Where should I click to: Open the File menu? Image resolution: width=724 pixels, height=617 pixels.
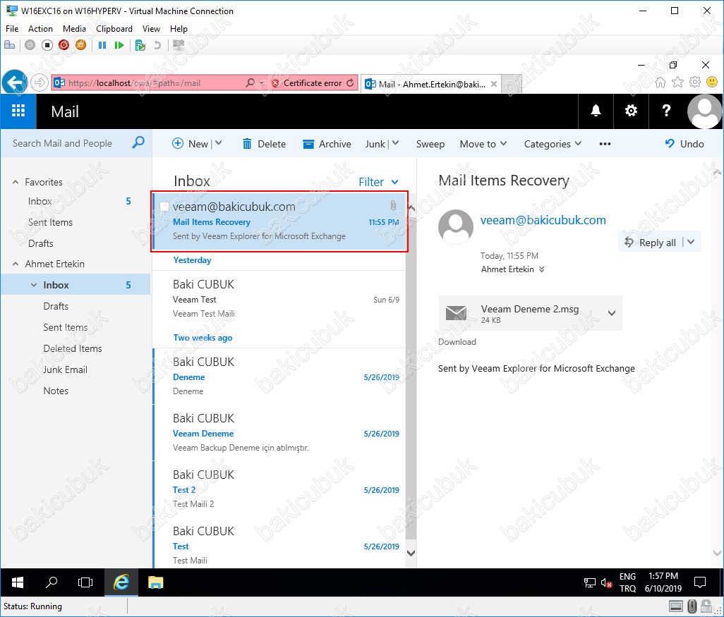pos(12,29)
